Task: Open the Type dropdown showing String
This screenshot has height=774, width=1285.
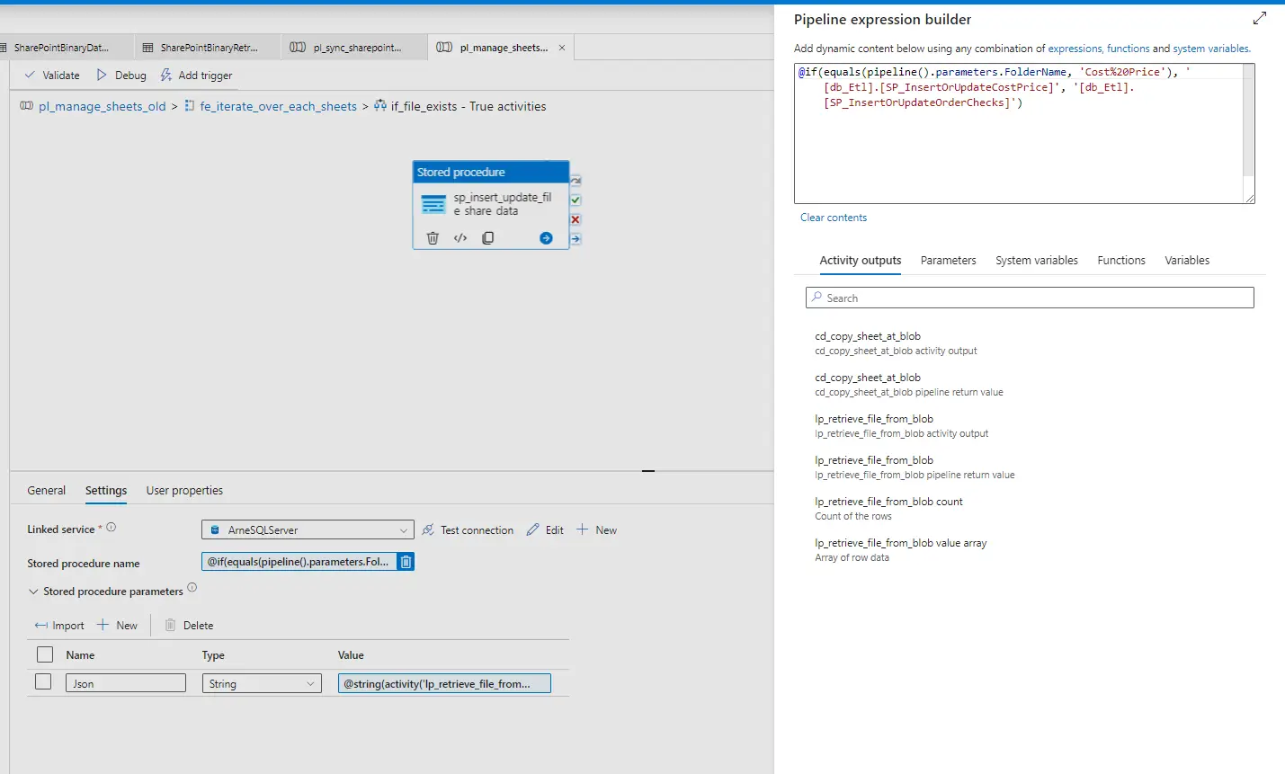Action: point(310,683)
